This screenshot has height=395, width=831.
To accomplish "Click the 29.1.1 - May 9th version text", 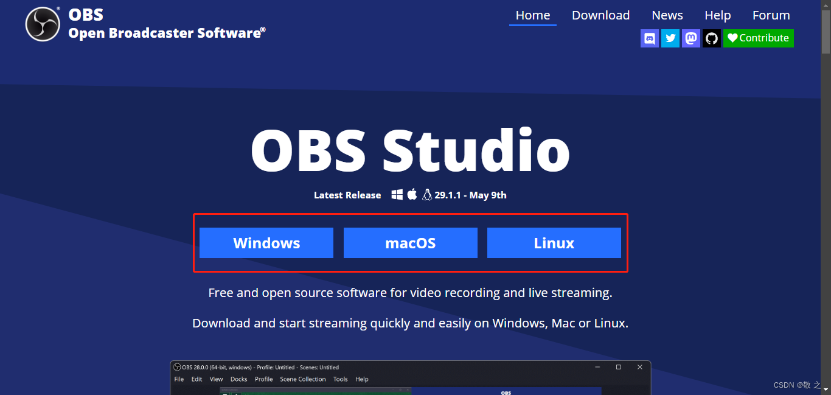I will pos(471,195).
